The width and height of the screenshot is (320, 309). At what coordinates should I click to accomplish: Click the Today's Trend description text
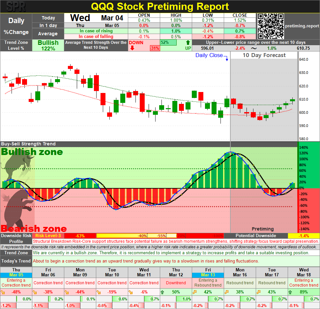(x=146, y=261)
